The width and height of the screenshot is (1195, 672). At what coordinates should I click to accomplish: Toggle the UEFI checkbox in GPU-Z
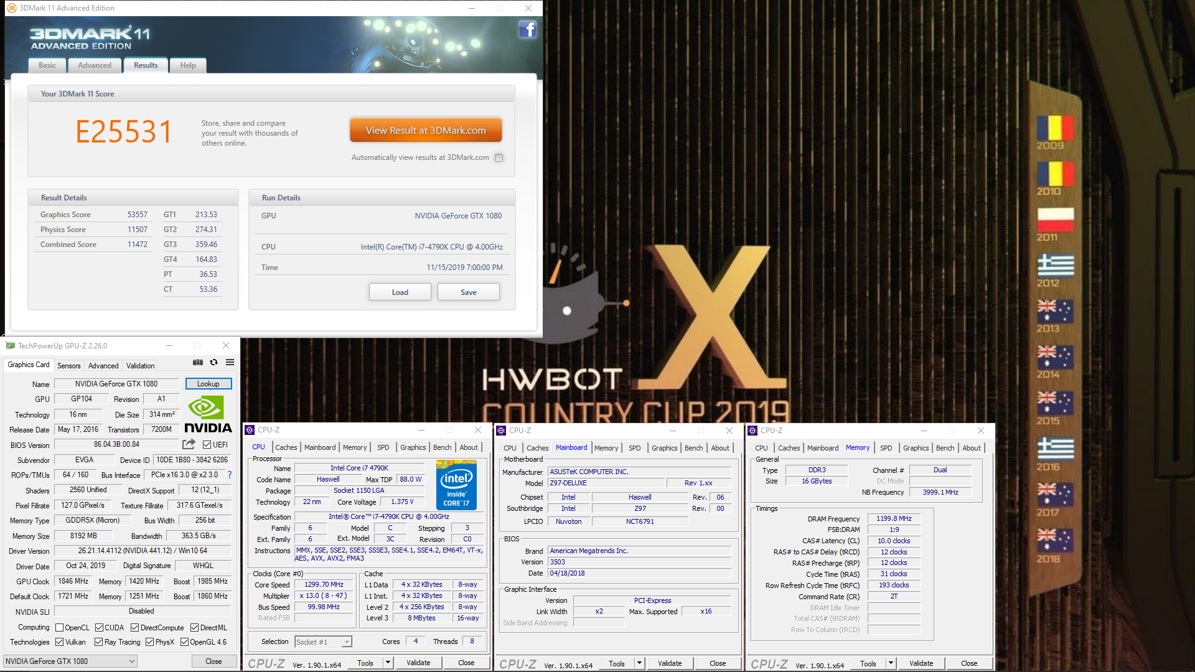click(x=207, y=444)
